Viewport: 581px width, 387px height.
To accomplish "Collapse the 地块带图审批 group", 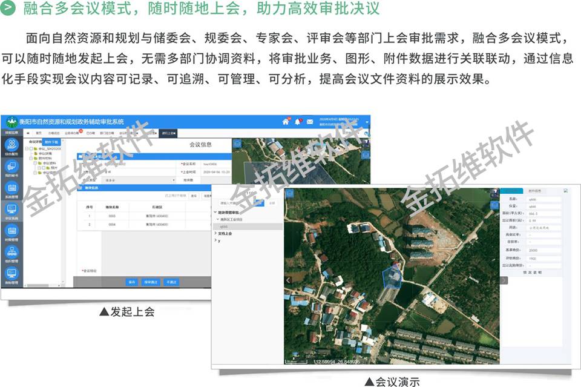I will tap(215, 213).
